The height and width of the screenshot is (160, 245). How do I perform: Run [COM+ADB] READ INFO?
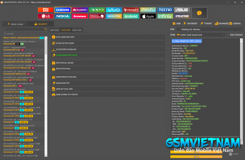[x=108, y=37]
